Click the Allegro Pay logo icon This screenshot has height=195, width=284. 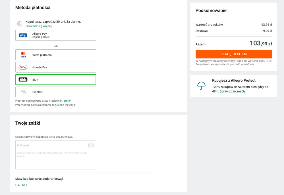23,35
